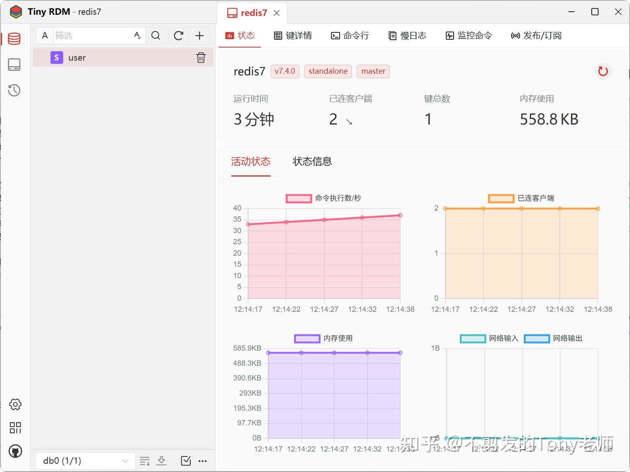Open the server monitor icon in sidebar

(14, 64)
